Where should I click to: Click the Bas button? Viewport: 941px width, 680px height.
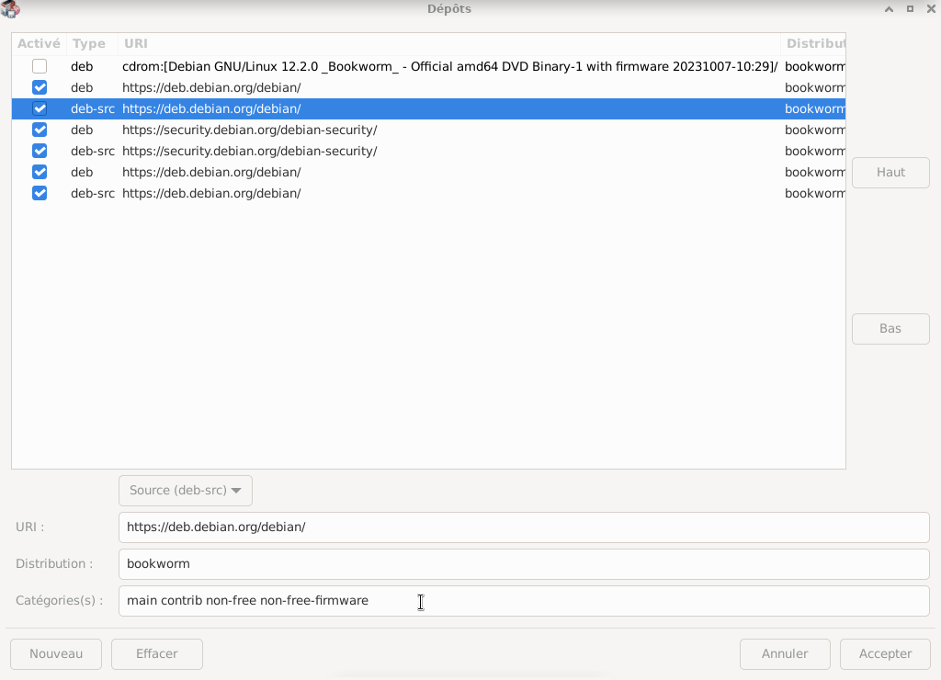pyautogui.click(x=890, y=329)
